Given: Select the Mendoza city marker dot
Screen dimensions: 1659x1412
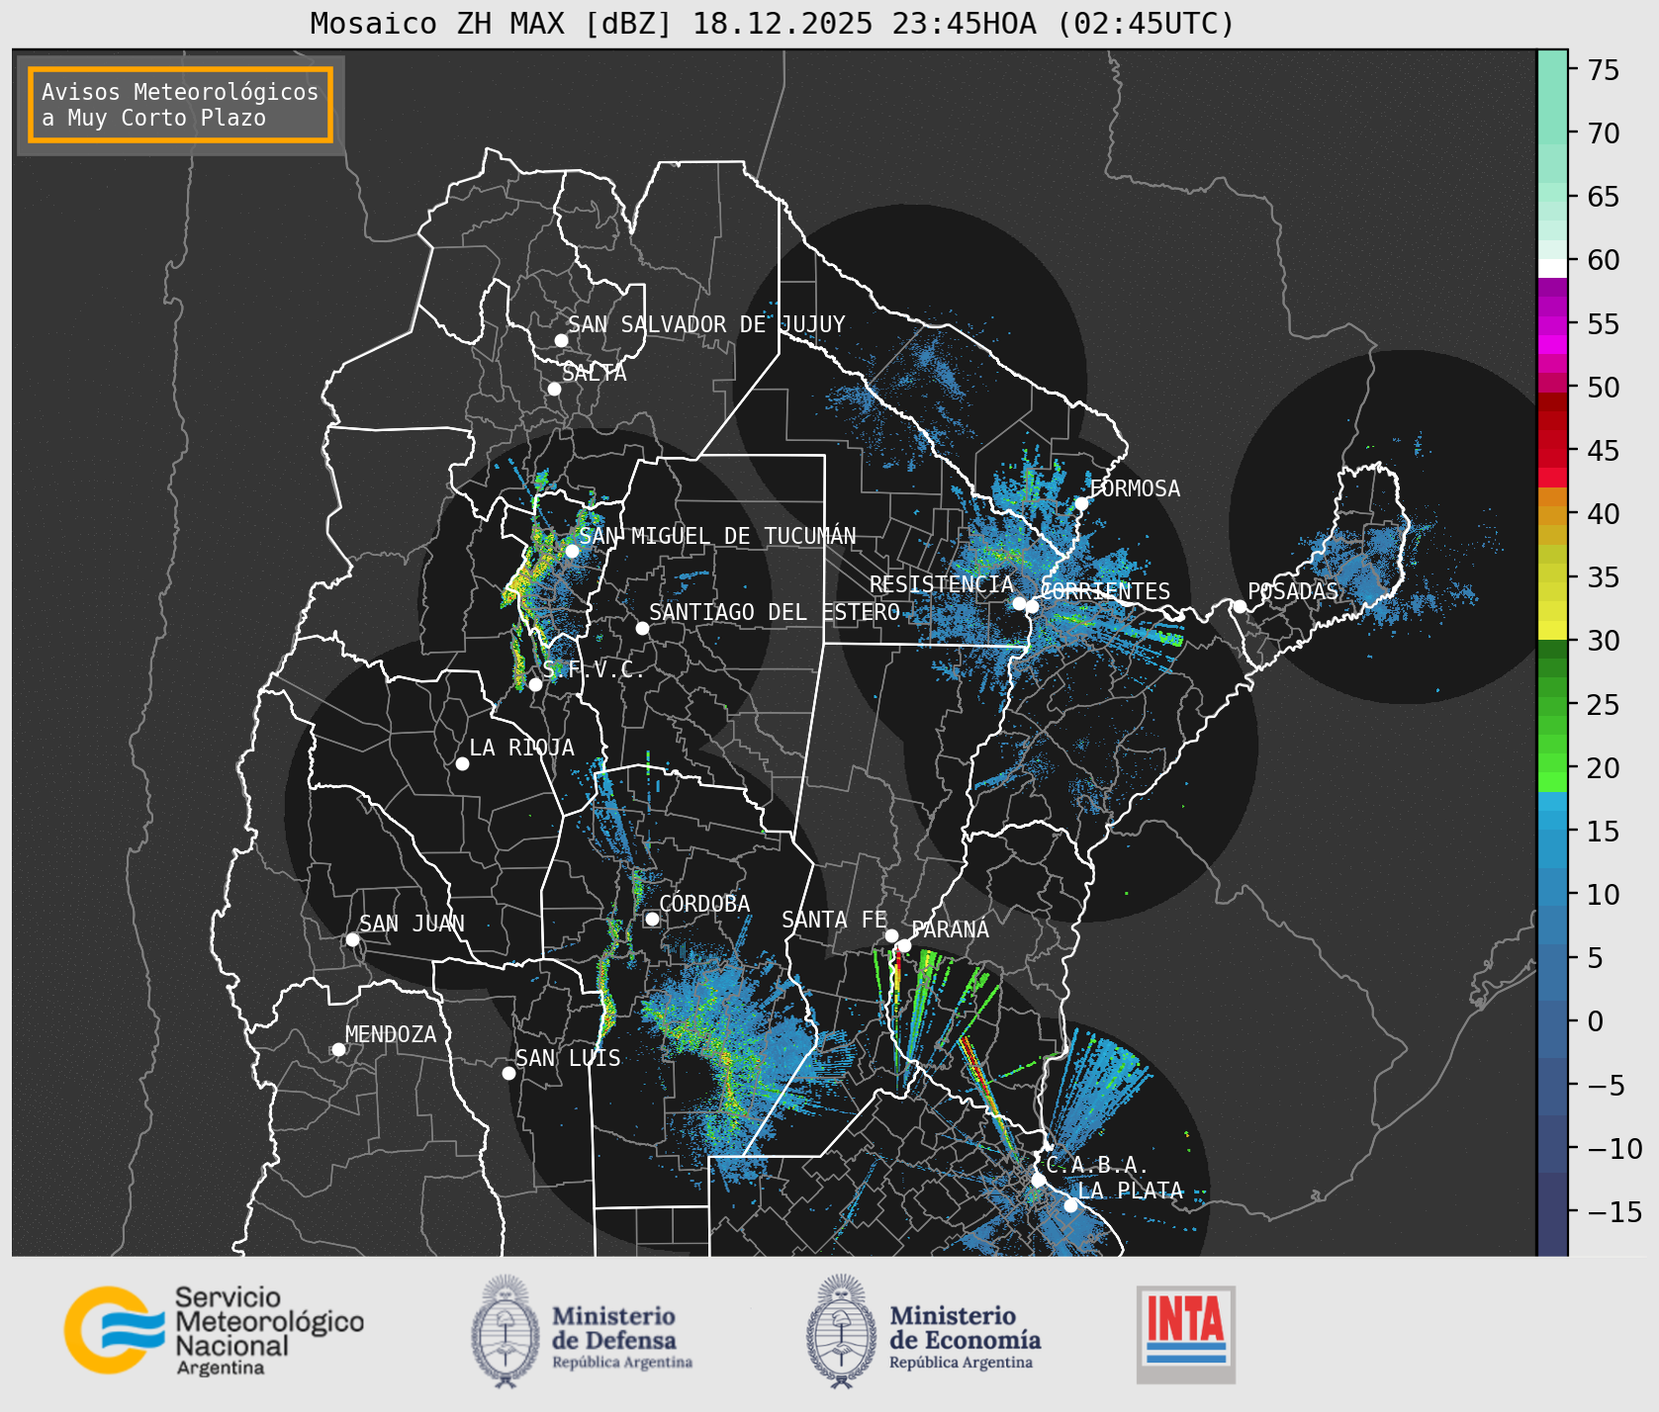Looking at the screenshot, I should pos(338,1049).
